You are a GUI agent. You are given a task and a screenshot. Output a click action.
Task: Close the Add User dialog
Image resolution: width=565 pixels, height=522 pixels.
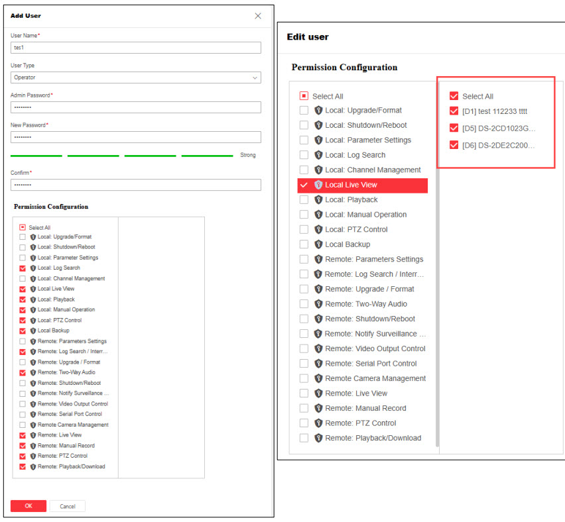coord(258,16)
